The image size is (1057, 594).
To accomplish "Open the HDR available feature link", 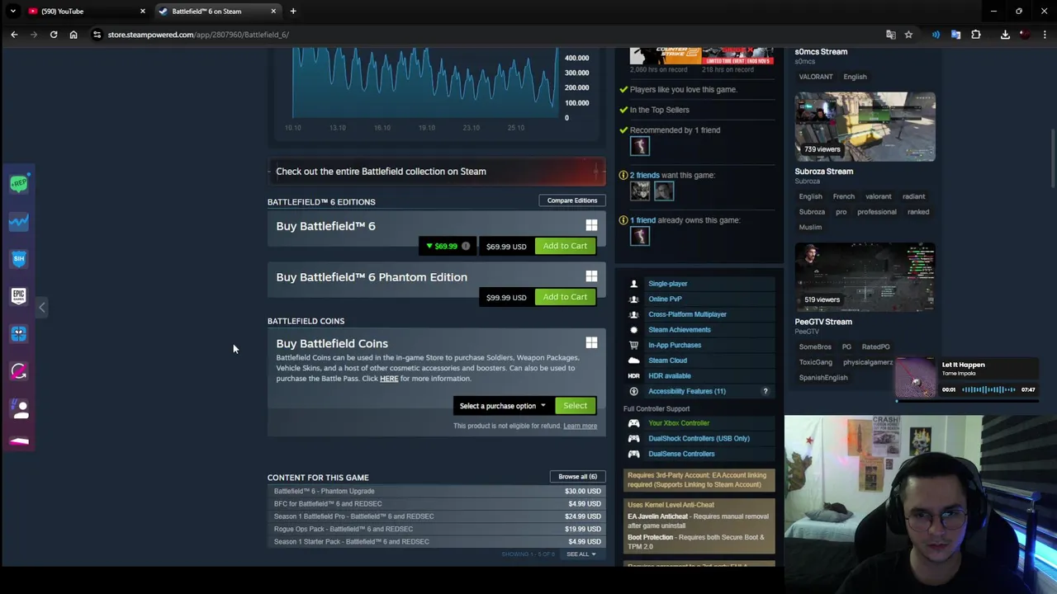I will pos(669,376).
